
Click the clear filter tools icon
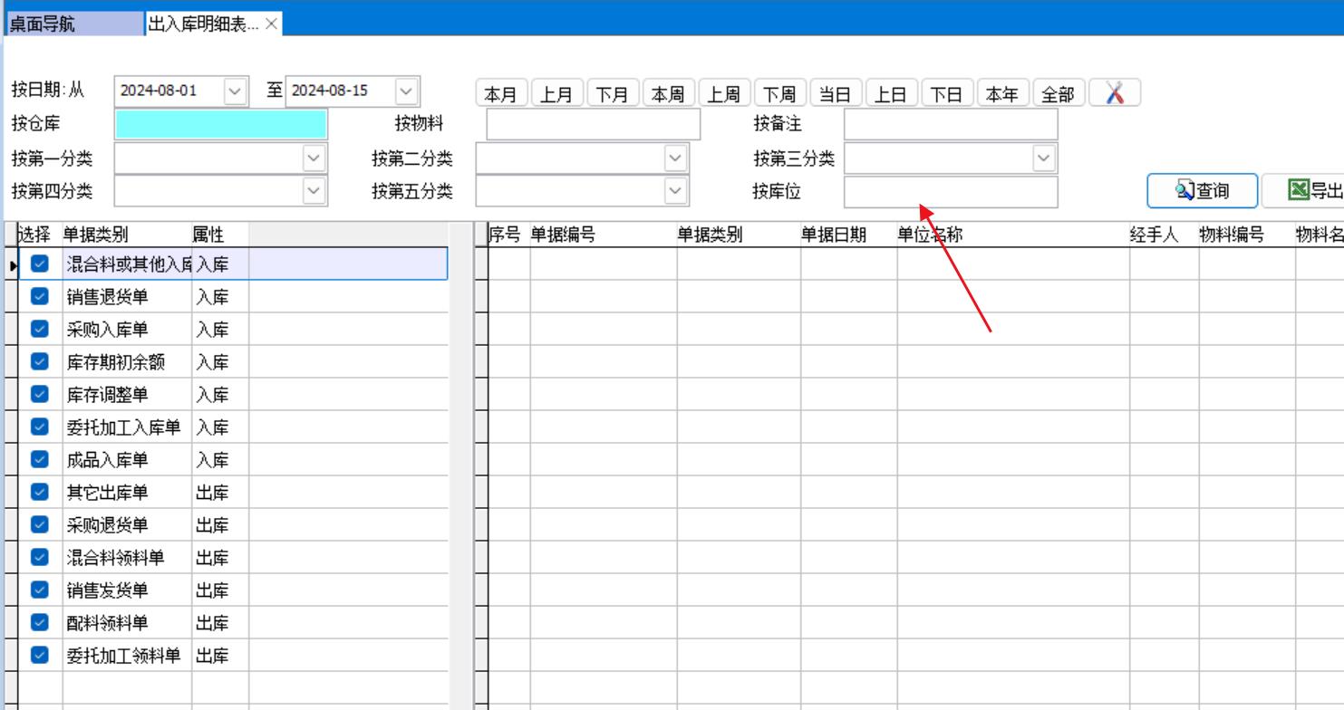1115,93
